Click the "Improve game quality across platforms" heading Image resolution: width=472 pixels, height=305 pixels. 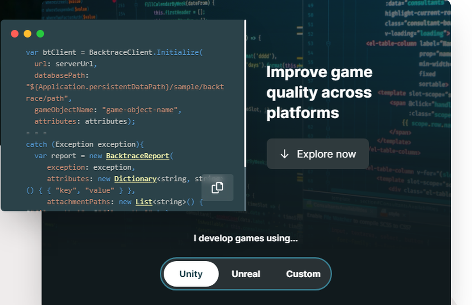(x=320, y=92)
